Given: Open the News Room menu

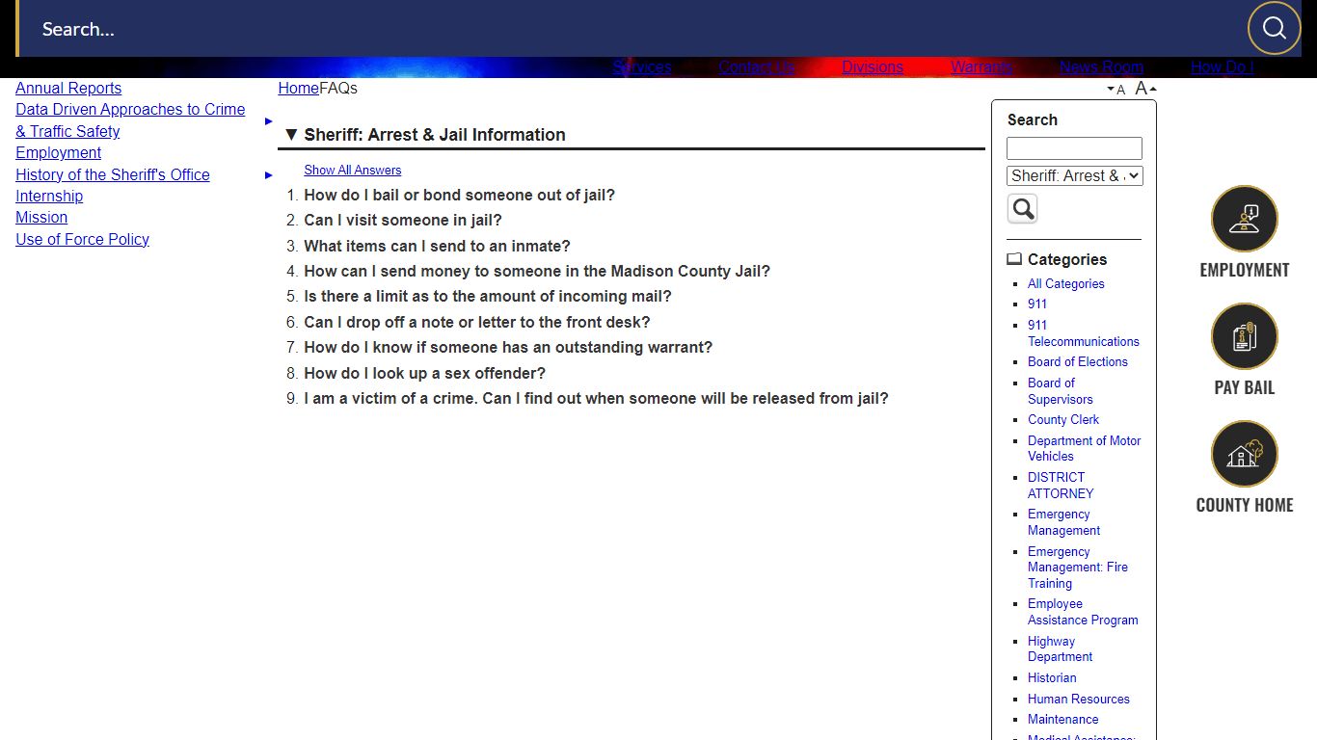Looking at the screenshot, I should pos(1101,67).
